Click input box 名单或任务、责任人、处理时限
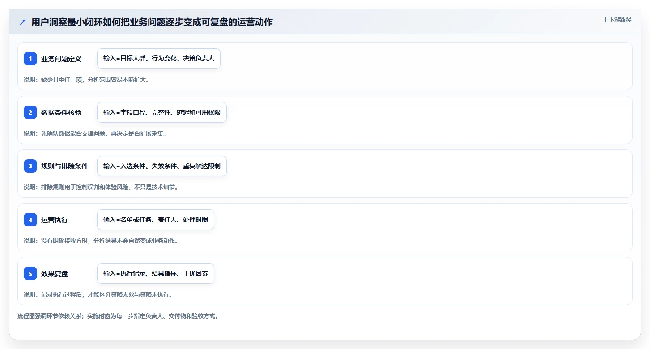 [156, 220]
